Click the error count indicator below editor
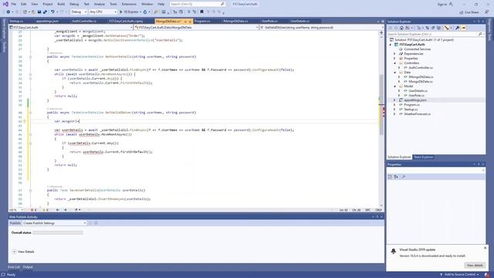The height and width of the screenshot is (278, 494). point(33,210)
